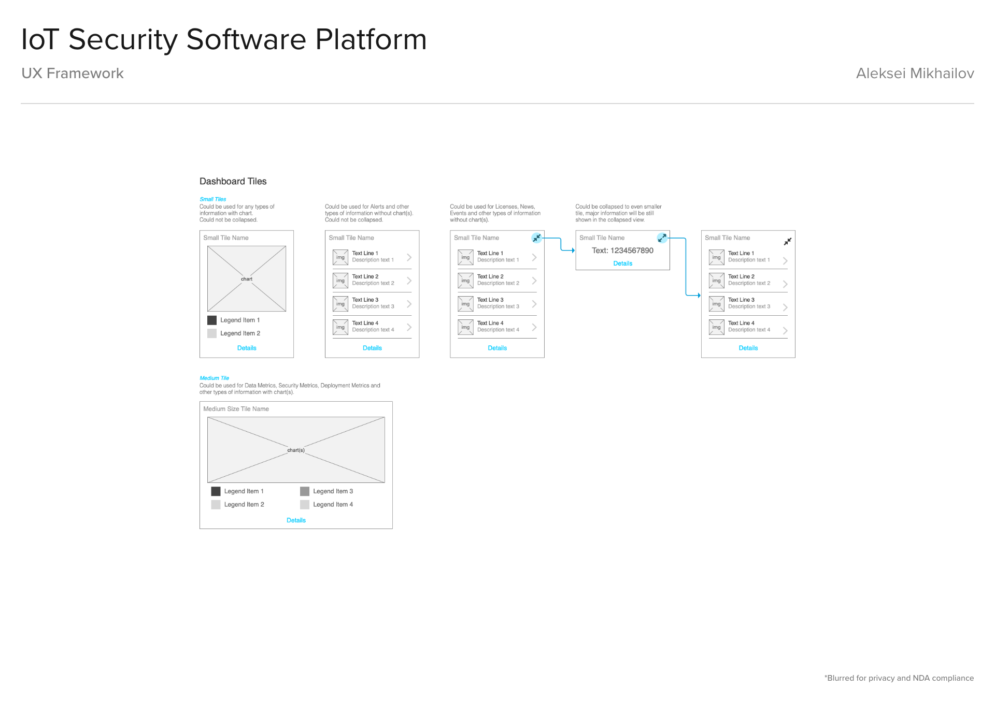Click the Details link below Text: 1234567890
Image resolution: width=995 pixels, height=704 pixels.
tap(622, 263)
